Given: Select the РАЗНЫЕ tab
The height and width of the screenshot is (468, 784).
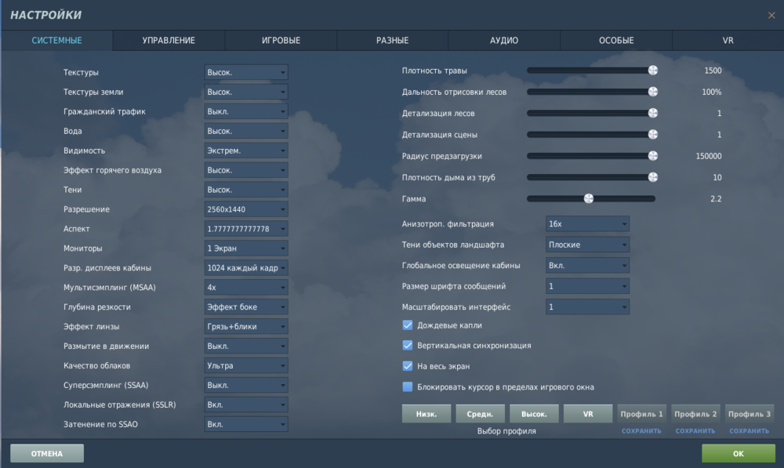Looking at the screenshot, I should 393,41.
